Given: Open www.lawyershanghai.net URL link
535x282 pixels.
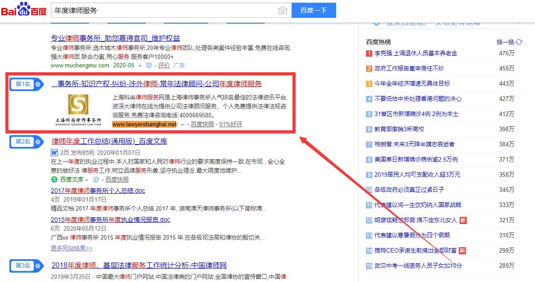Looking at the screenshot, I should [145, 124].
